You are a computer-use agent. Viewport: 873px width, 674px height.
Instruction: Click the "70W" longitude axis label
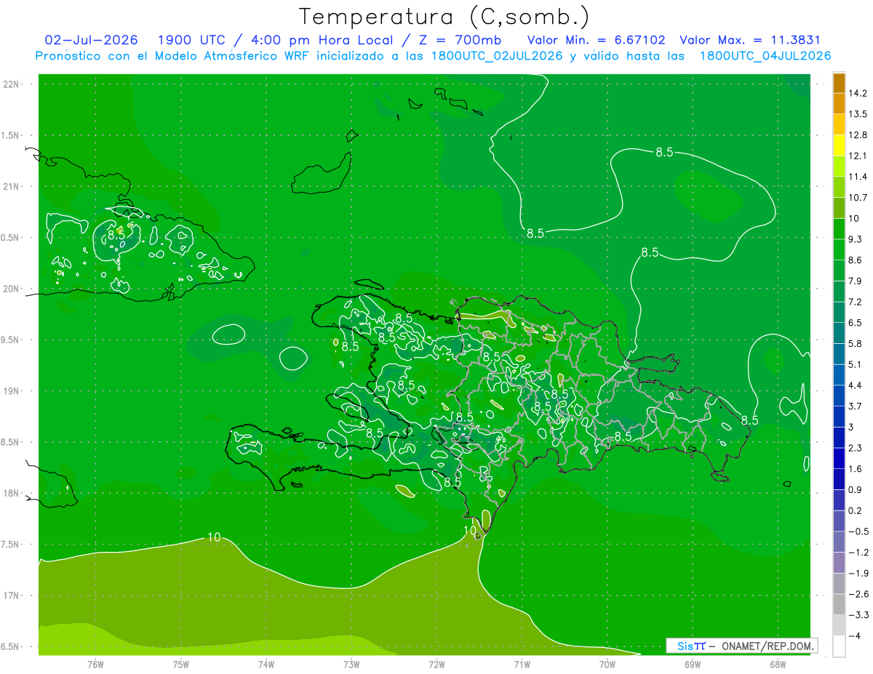click(x=607, y=664)
